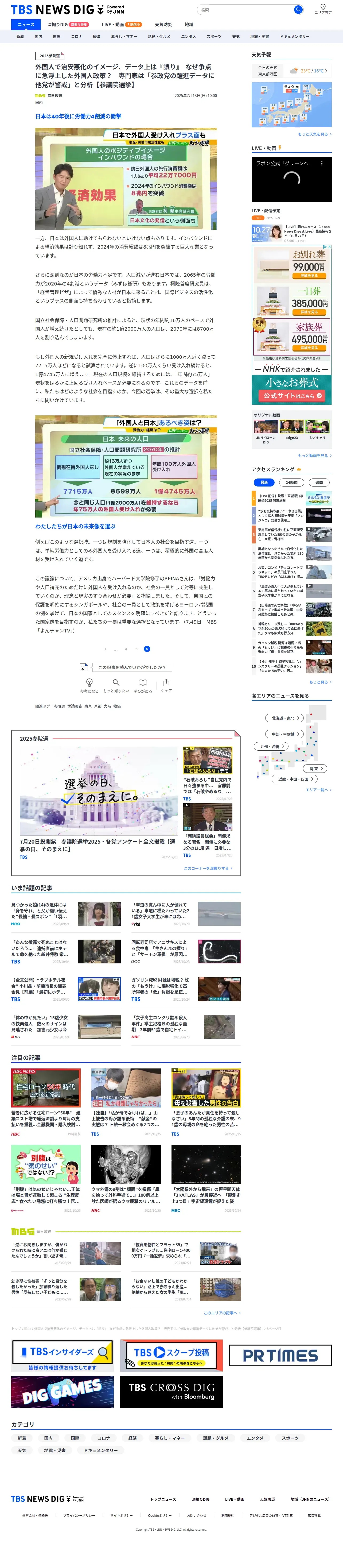Select the 深掘りDIG main tab

[x=68, y=25]
